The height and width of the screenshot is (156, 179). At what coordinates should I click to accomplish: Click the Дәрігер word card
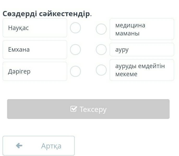[35, 71]
